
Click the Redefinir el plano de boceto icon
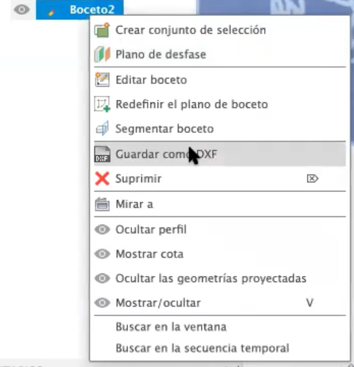click(102, 104)
